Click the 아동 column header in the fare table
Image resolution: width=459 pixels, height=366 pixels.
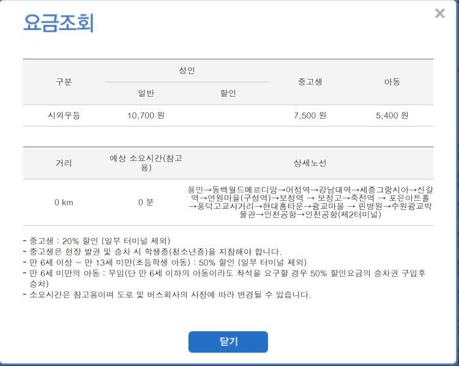[392, 82]
